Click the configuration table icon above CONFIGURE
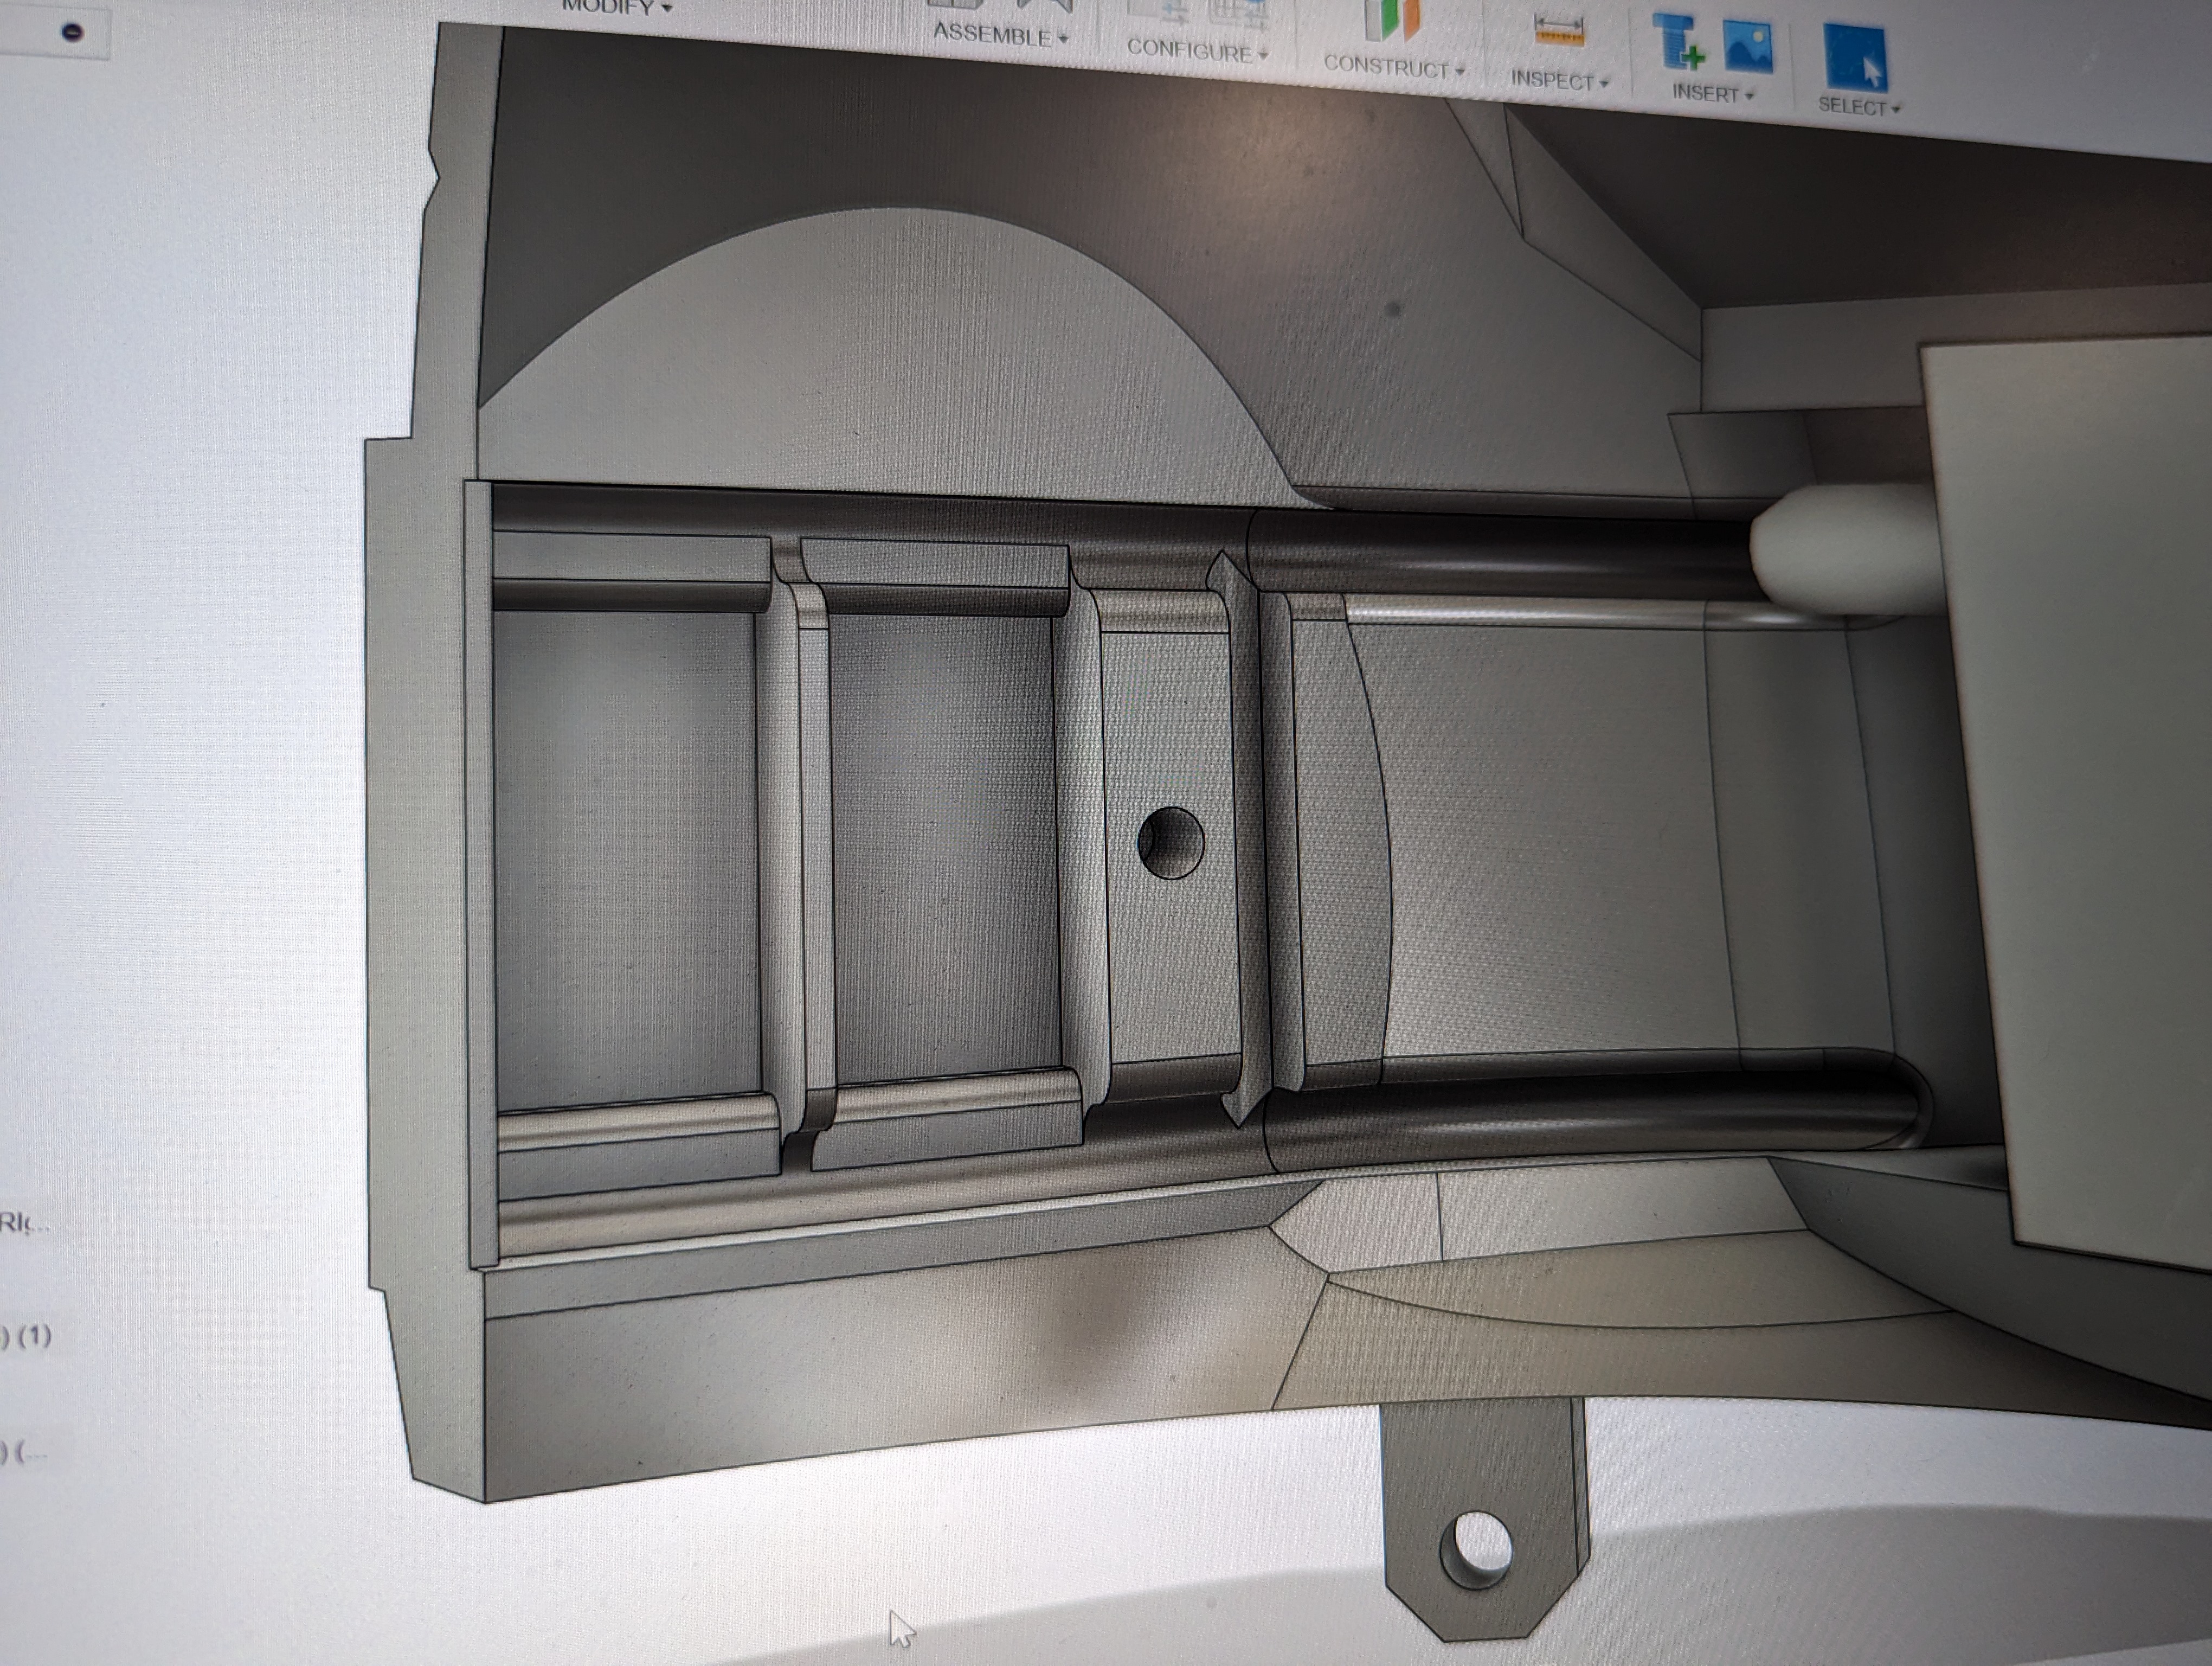The image size is (2212, 1666). (x=1238, y=12)
